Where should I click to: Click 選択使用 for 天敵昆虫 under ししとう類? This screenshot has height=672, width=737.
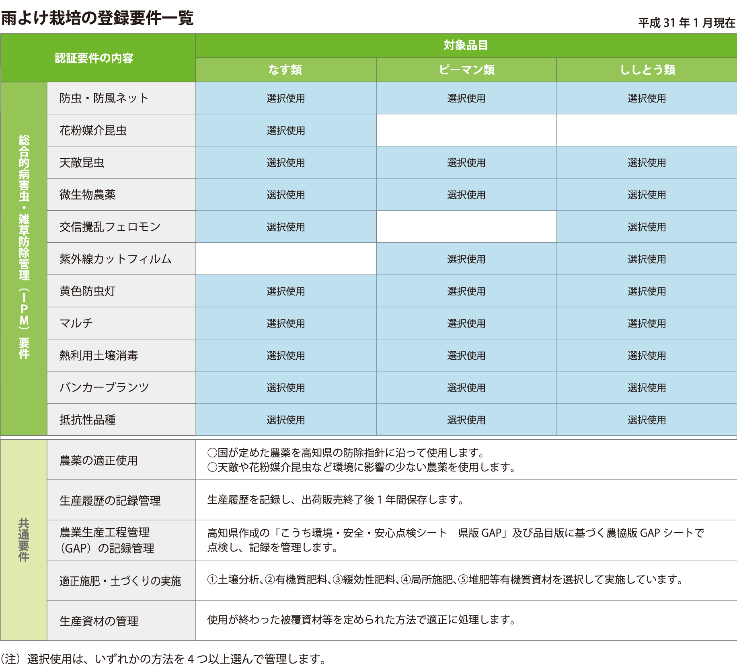pyautogui.click(x=647, y=163)
